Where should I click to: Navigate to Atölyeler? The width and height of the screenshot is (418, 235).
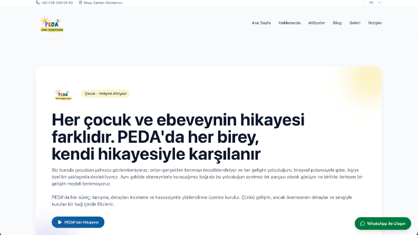pos(316,23)
